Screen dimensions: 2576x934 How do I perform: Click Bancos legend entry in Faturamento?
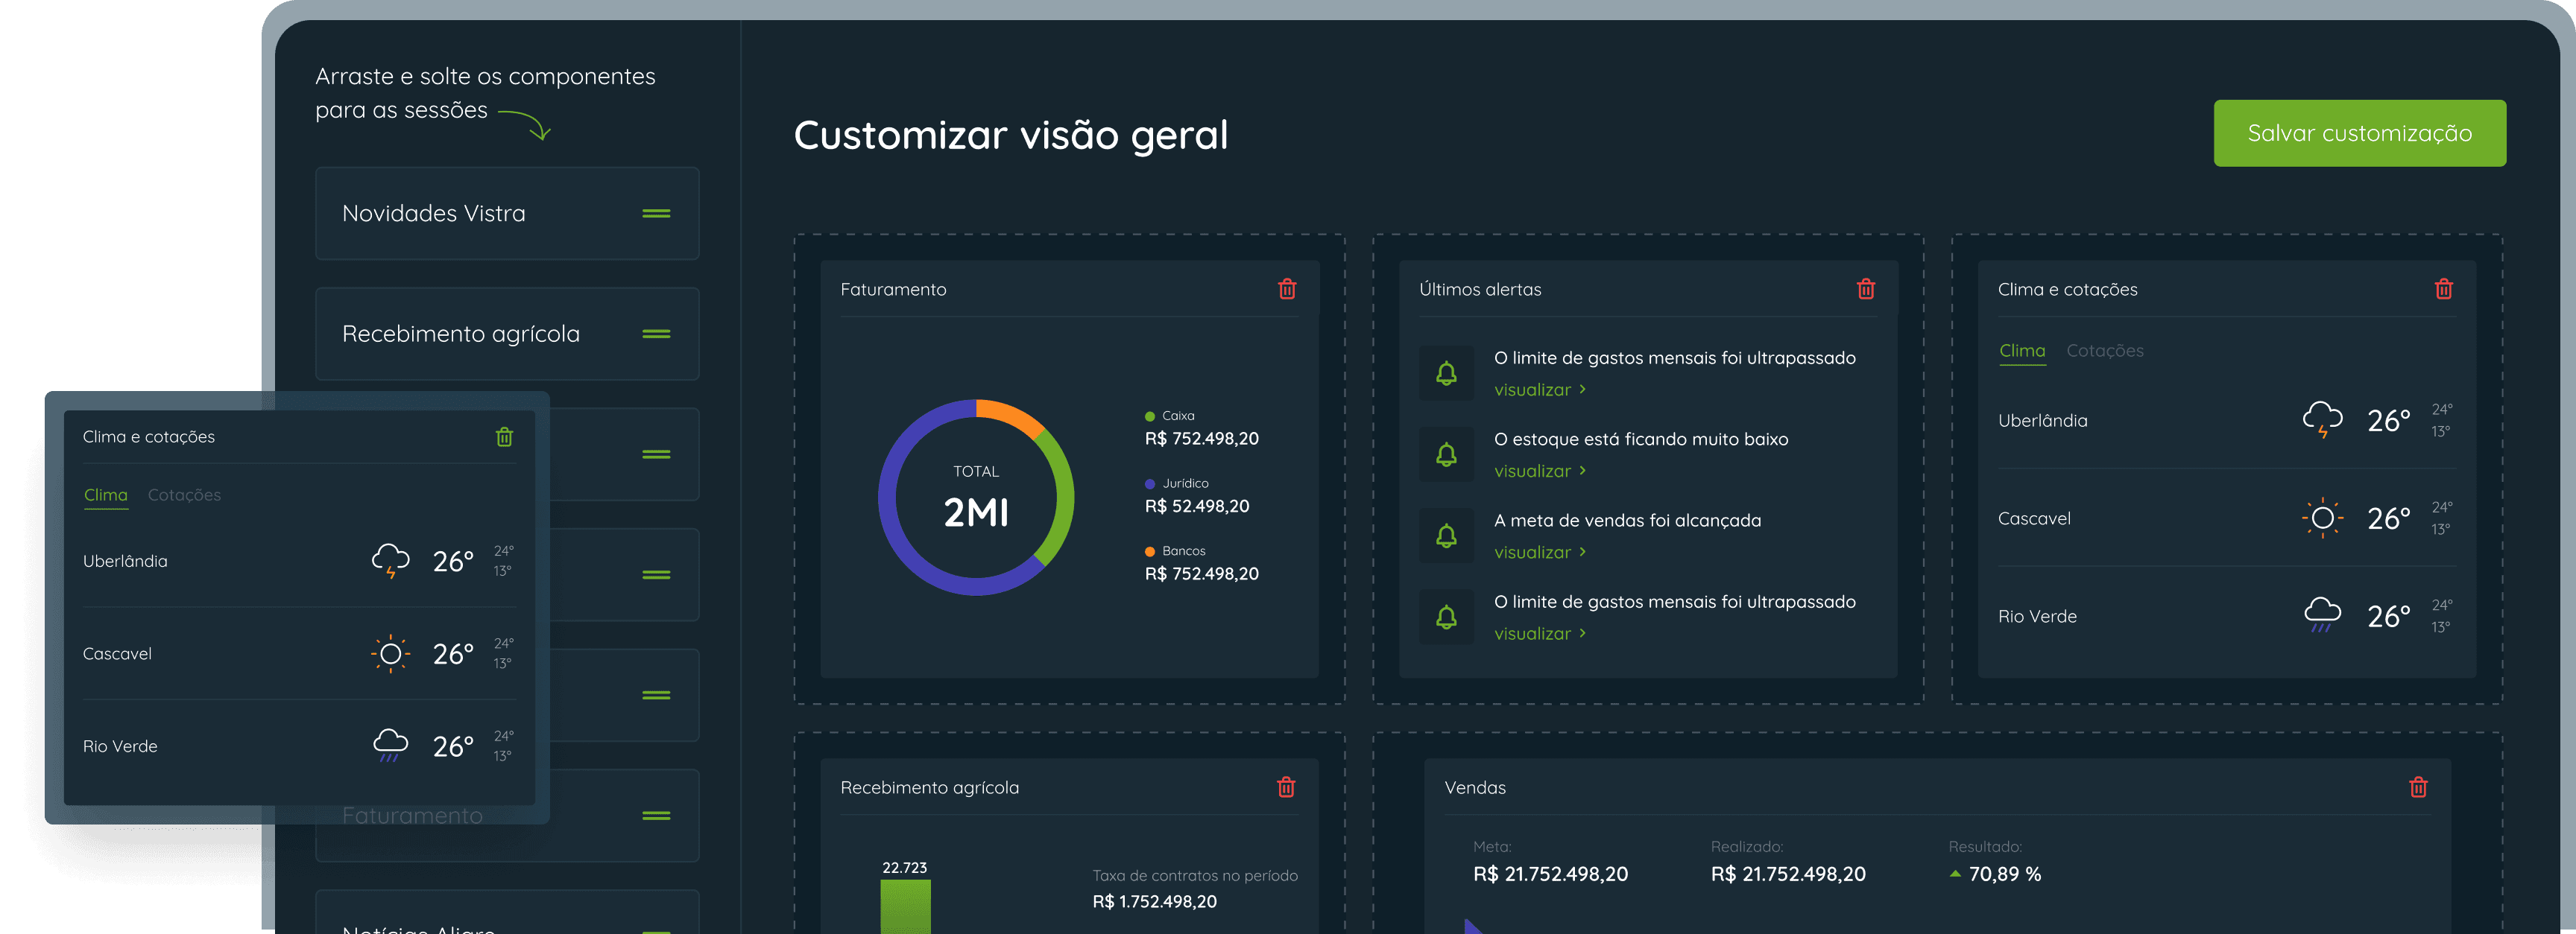pos(1201,563)
